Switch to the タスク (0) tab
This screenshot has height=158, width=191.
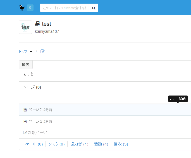[x=56, y=144]
